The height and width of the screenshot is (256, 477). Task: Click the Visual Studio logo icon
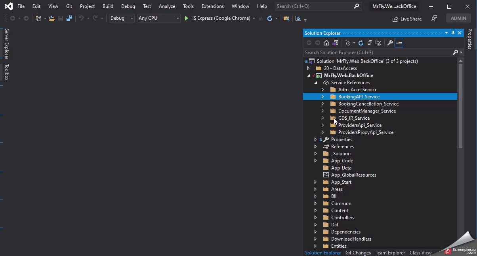(x=8, y=6)
